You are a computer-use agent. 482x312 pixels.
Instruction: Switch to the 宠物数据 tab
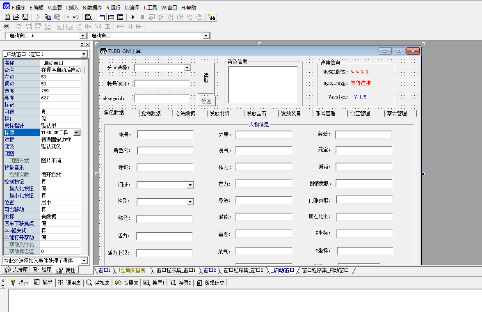pos(151,113)
